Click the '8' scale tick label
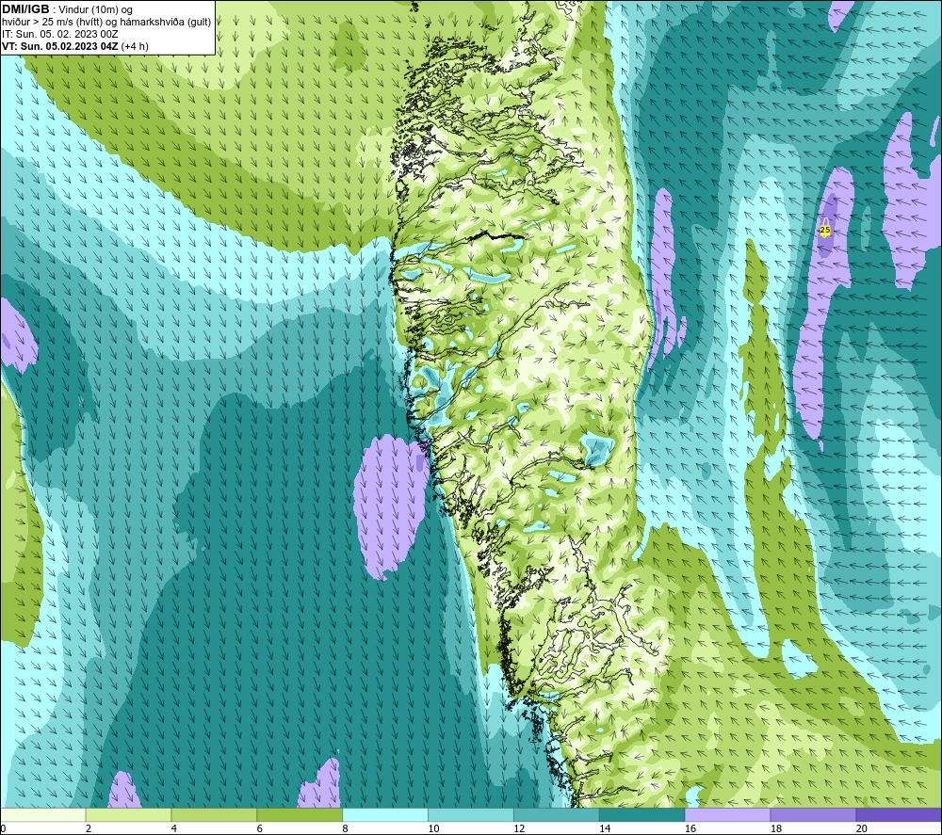This screenshot has height=835, width=942. tap(345, 828)
